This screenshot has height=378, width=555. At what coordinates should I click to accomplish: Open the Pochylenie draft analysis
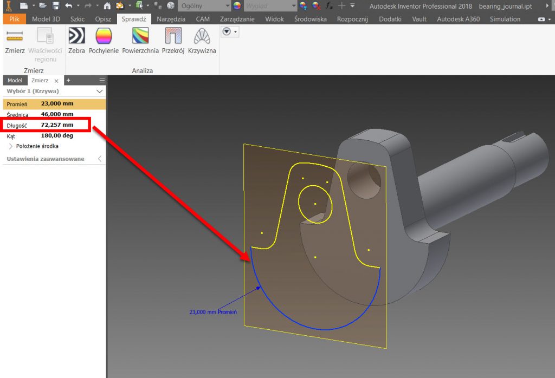click(104, 41)
